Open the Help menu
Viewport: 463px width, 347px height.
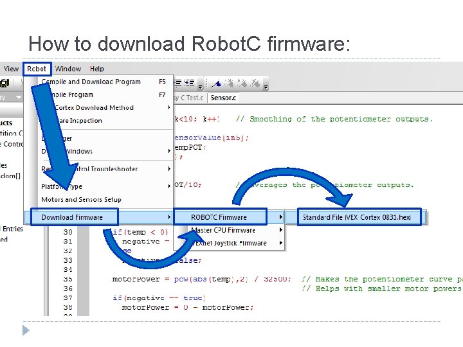(97, 69)
